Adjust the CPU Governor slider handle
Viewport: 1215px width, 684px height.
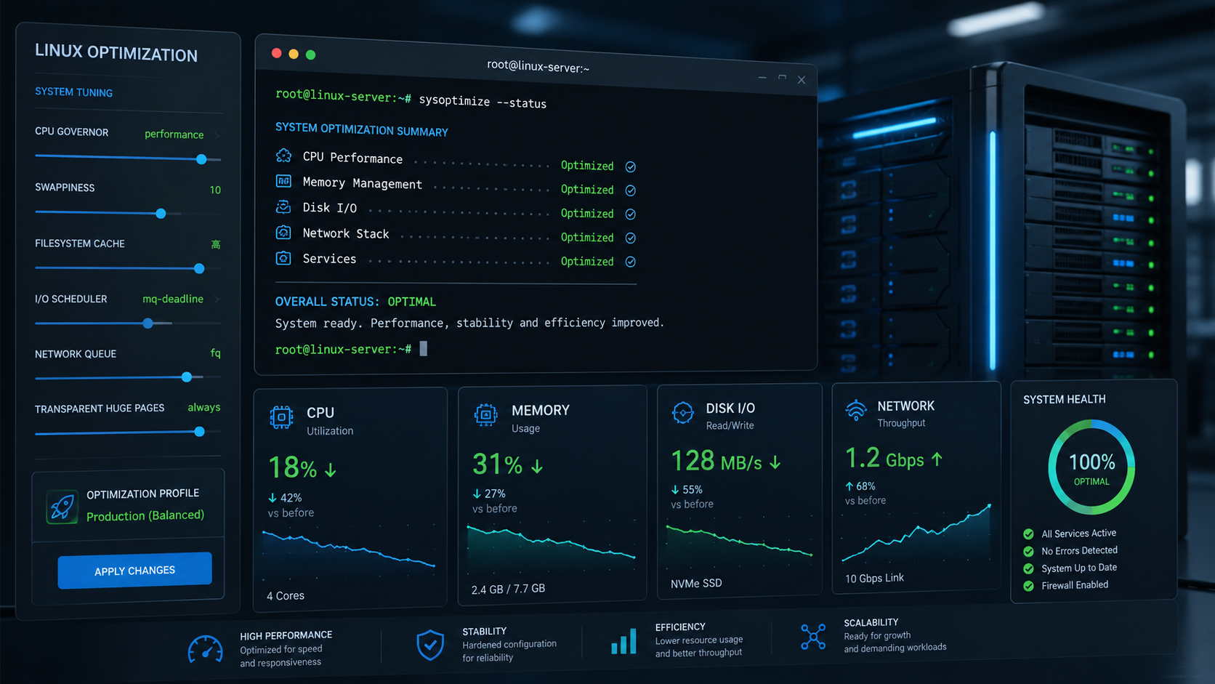(x=201, y=159)
